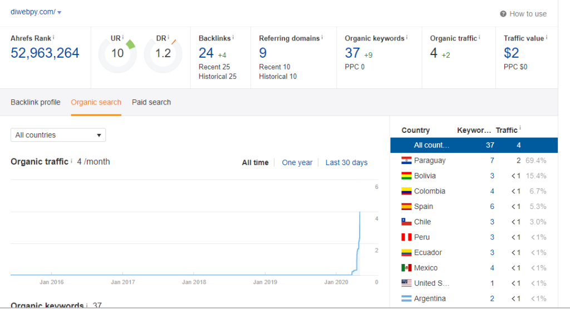Image resolution: width=570 pixels, height=309 pixels.
Task: Click the info icon beside Backlinks
Action: [x=233, y=37]
